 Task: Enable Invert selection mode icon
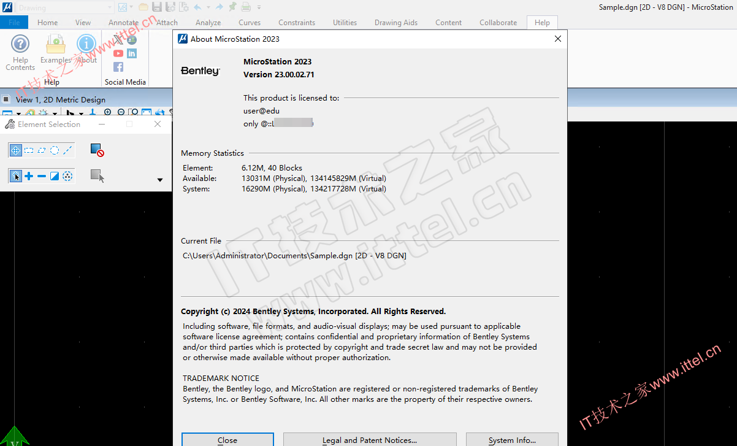click(55, 176)
